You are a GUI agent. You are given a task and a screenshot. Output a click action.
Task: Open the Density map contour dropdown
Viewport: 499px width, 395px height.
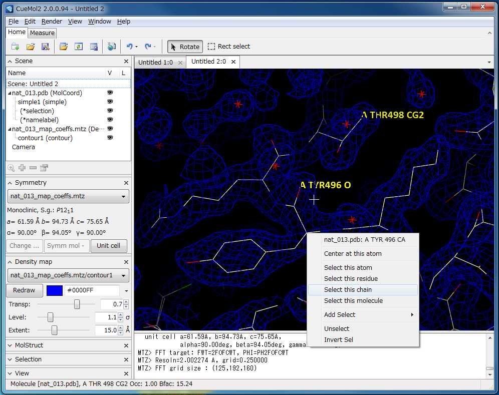68,275
